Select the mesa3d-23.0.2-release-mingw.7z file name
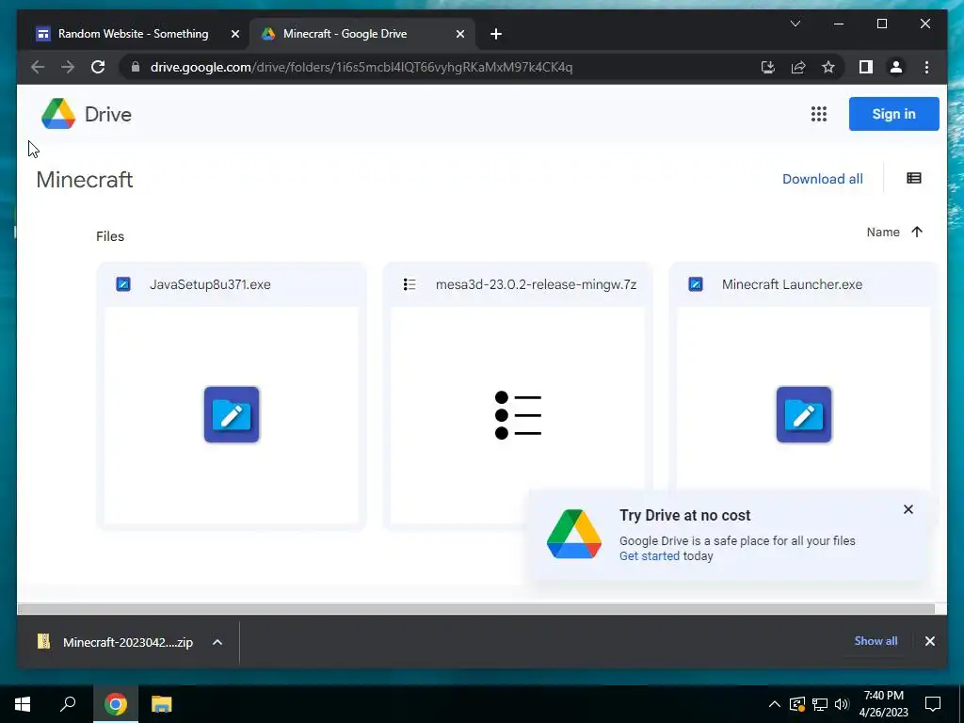The height and width of the screenshot is (723, 964). pyautogui.click(x=536, y=284)
